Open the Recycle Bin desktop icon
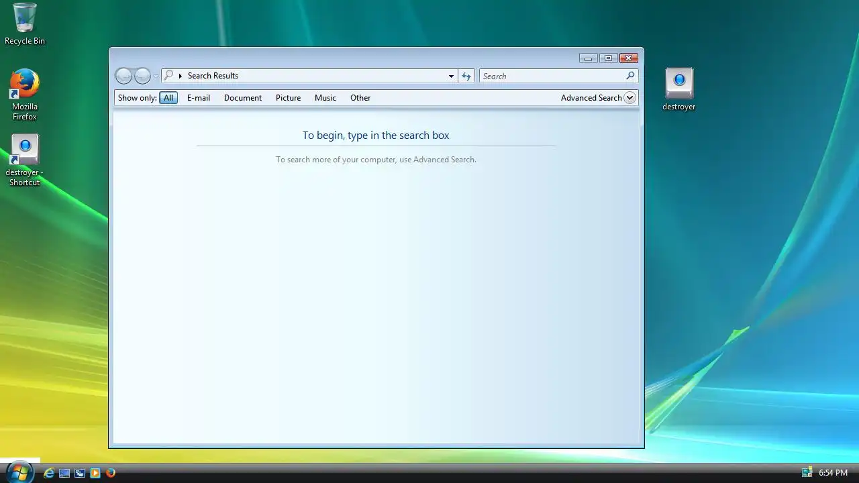Viewport: 859px width, 483px height. [25, 24]
